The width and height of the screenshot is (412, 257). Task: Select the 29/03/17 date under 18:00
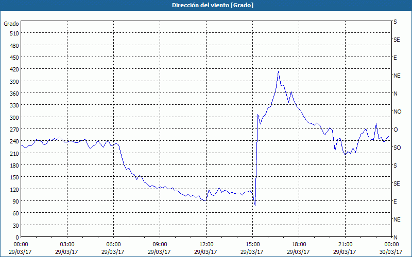pos(298,252)
